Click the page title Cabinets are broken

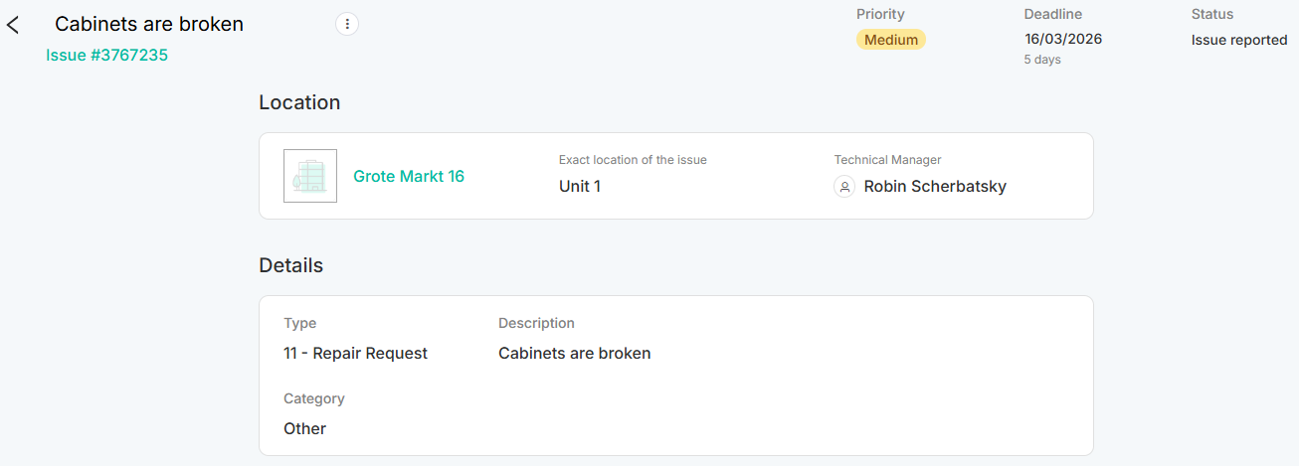(149, 24)
